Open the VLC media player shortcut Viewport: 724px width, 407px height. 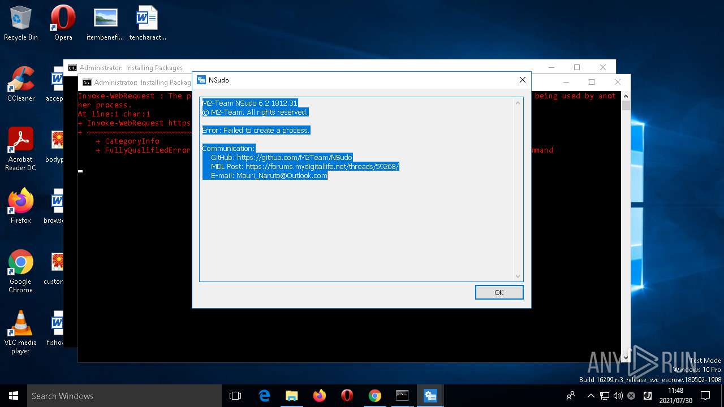pyautogui.click(x=21, y=332)
